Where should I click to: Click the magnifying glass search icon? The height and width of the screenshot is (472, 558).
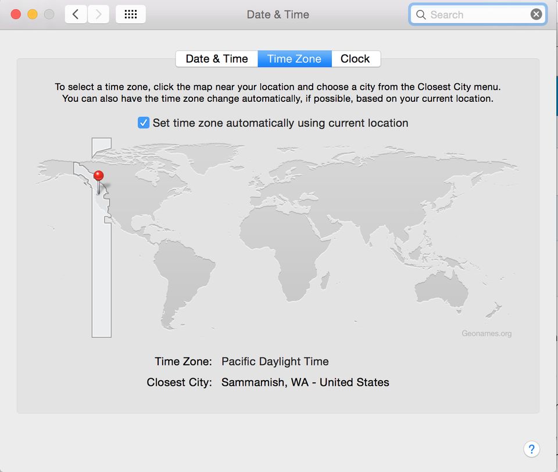tap(421, 15)
